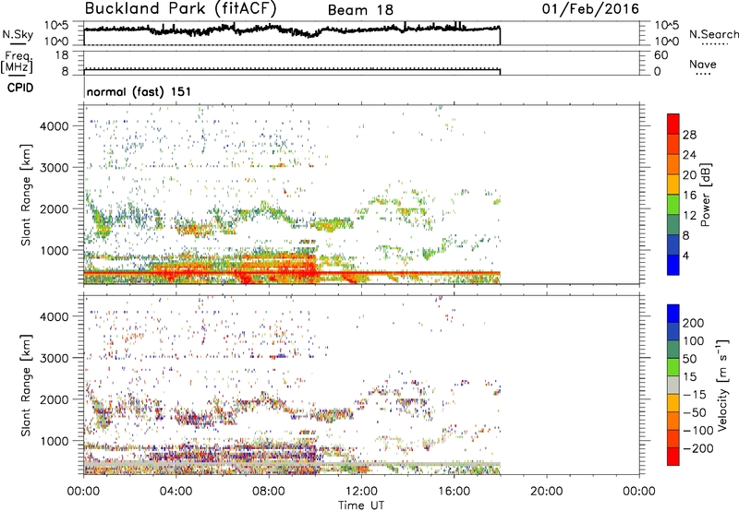Click the 'Power [dB]' colorbar label
739x511 pixels.
[x=706, y=195]
